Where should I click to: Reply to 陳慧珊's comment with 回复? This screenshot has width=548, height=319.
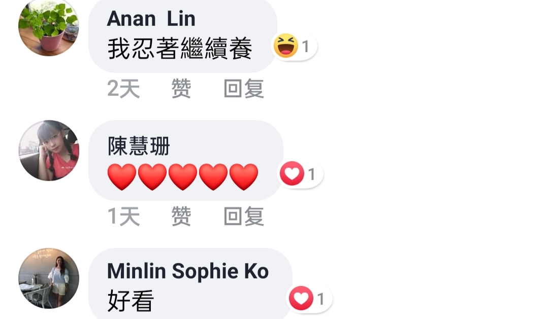pos(244,217)
